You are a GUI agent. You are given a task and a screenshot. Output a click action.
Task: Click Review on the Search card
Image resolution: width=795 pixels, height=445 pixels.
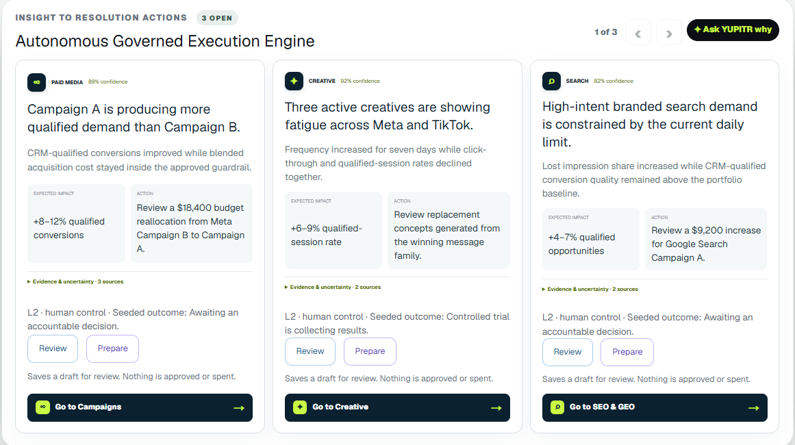568,353
